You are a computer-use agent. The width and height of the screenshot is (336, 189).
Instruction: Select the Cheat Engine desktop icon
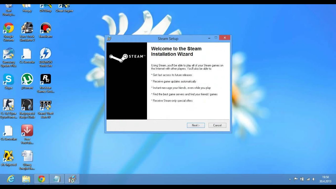point(64,8)
